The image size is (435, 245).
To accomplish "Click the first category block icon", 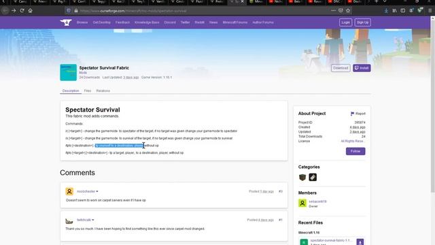I will click(302, 177).
